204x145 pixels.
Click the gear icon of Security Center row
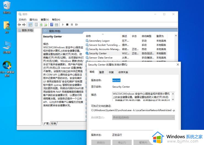tap(87, 53)
